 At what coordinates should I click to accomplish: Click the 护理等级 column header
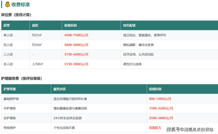(x=9, y=89)
